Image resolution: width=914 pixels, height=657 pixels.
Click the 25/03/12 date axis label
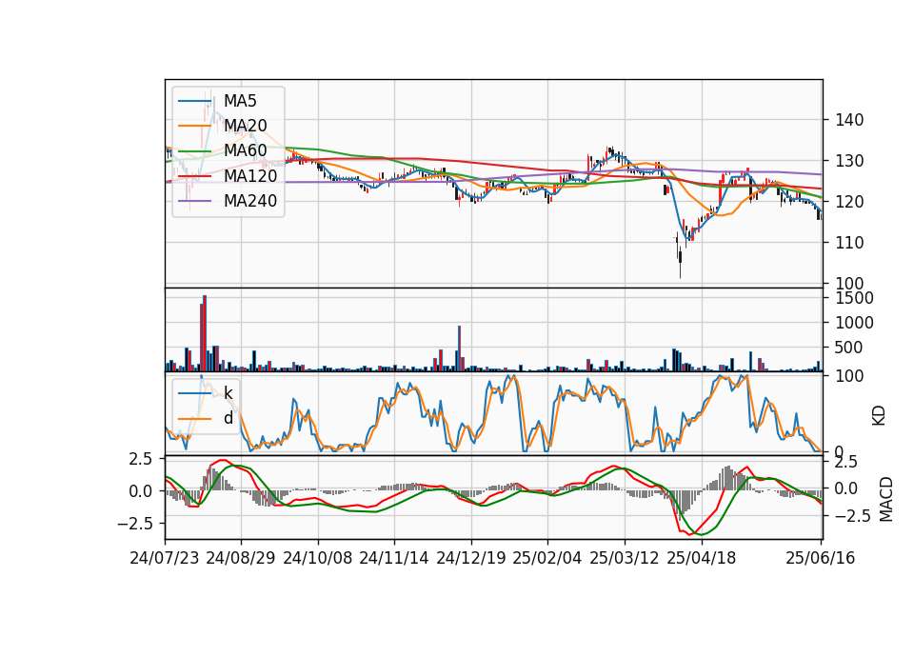[625, 558]
